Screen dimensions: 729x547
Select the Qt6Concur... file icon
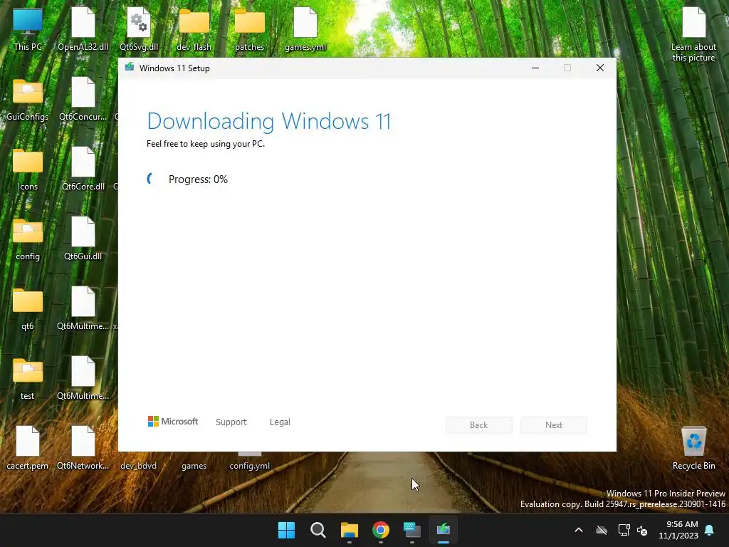[x=83, y=99]
